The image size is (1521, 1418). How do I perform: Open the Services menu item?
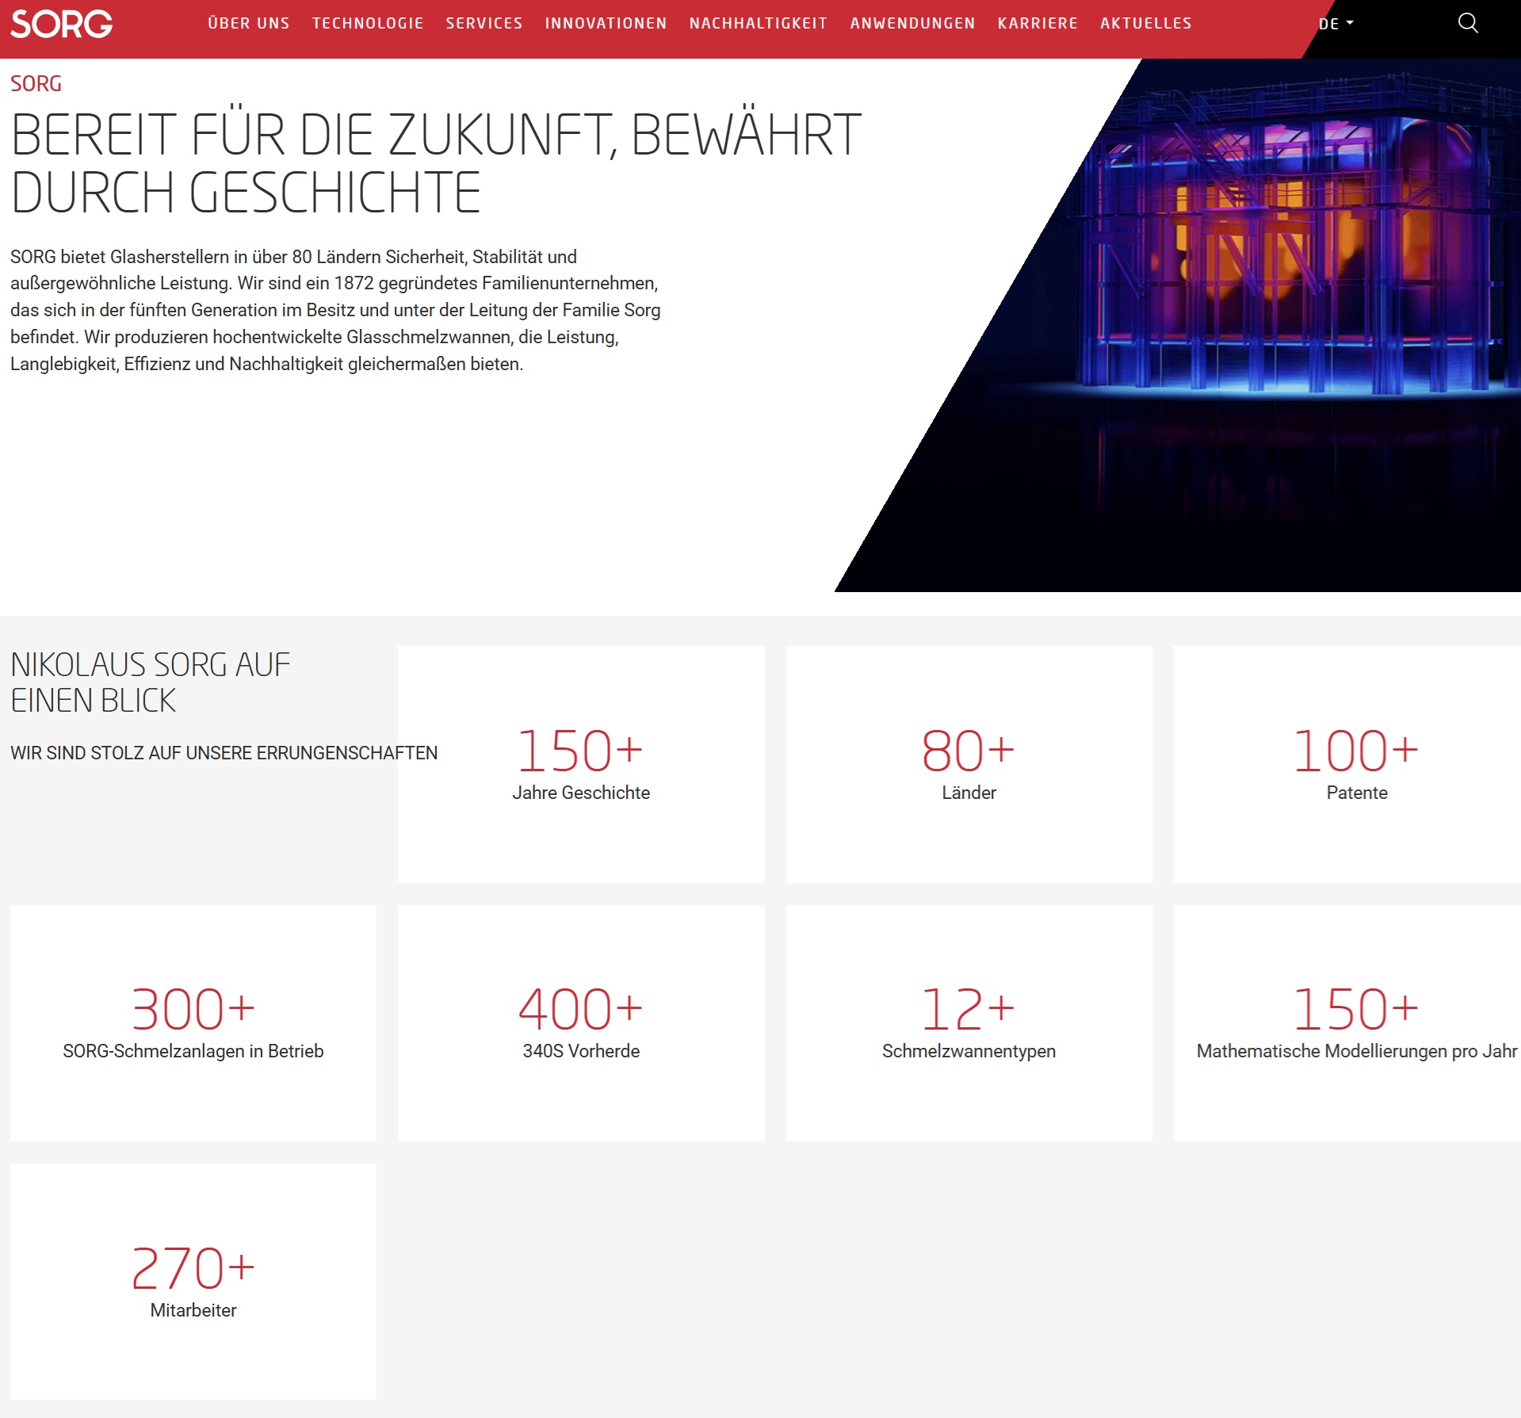(x=483, y=24)
